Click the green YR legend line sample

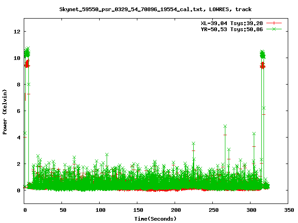[274, 29]
